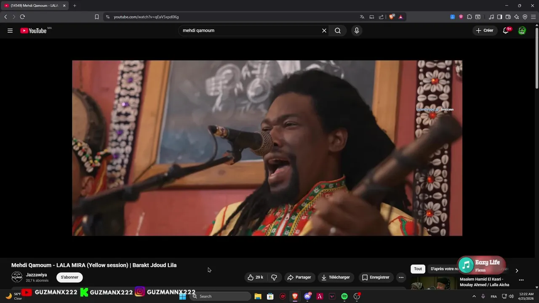Click the video player to pause
539x303 pixels.
(x=267, y=148)
